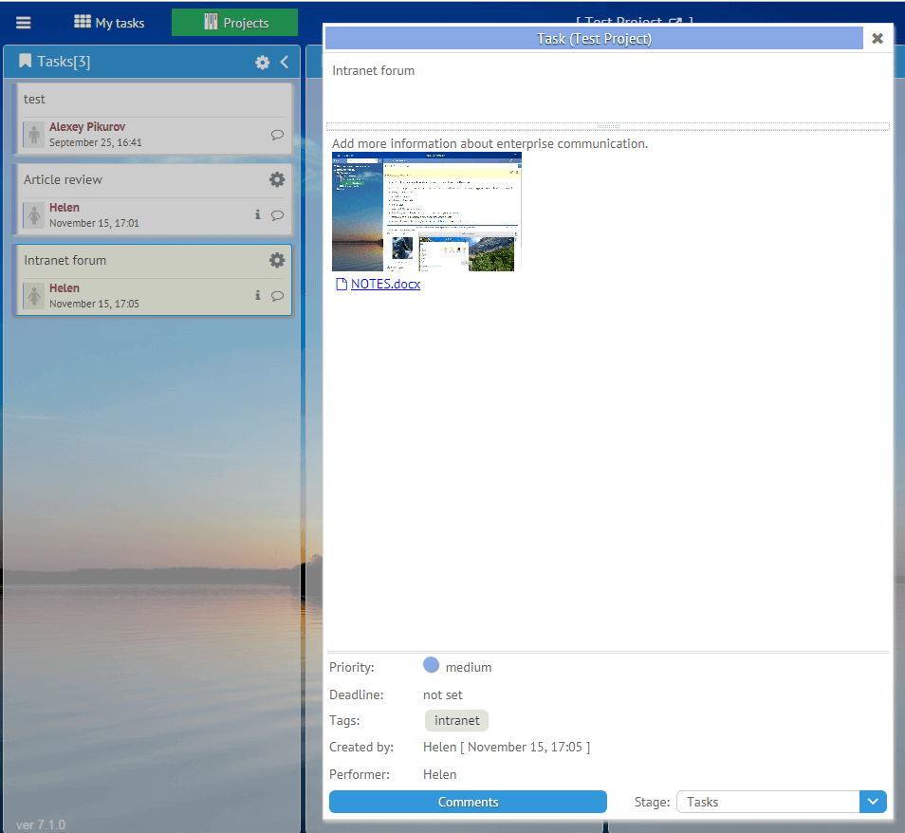Close the Task dialog
This screenshot has height=833, width=905.
click(x=877, y=39)
